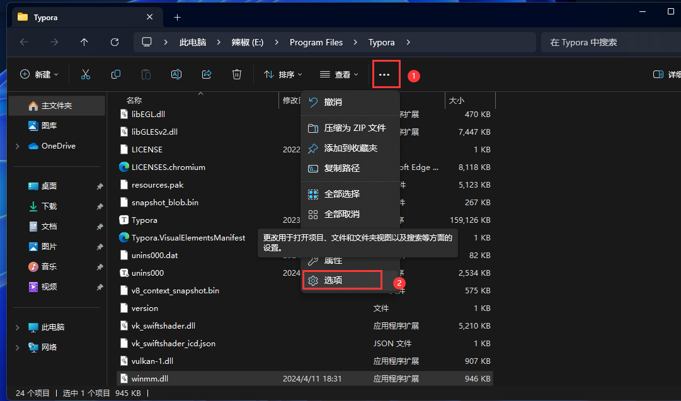The image size is (681, 401).
Task: Click the Copy icon in toolbar
Action: (115, 75)
